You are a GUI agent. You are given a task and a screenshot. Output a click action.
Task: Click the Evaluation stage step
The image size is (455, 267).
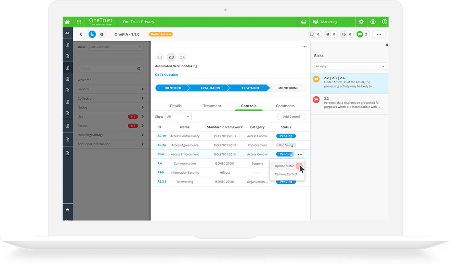(210, 88)
